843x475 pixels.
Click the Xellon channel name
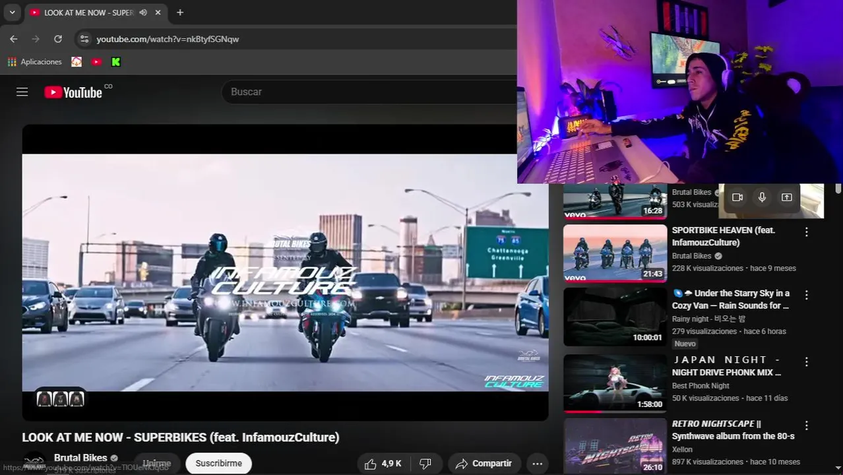pyautogui.click(x=682, y=449)
